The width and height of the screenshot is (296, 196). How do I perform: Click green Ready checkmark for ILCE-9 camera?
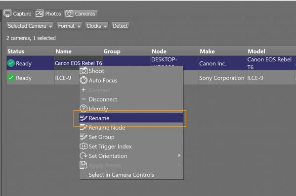[x=11, y=78]
